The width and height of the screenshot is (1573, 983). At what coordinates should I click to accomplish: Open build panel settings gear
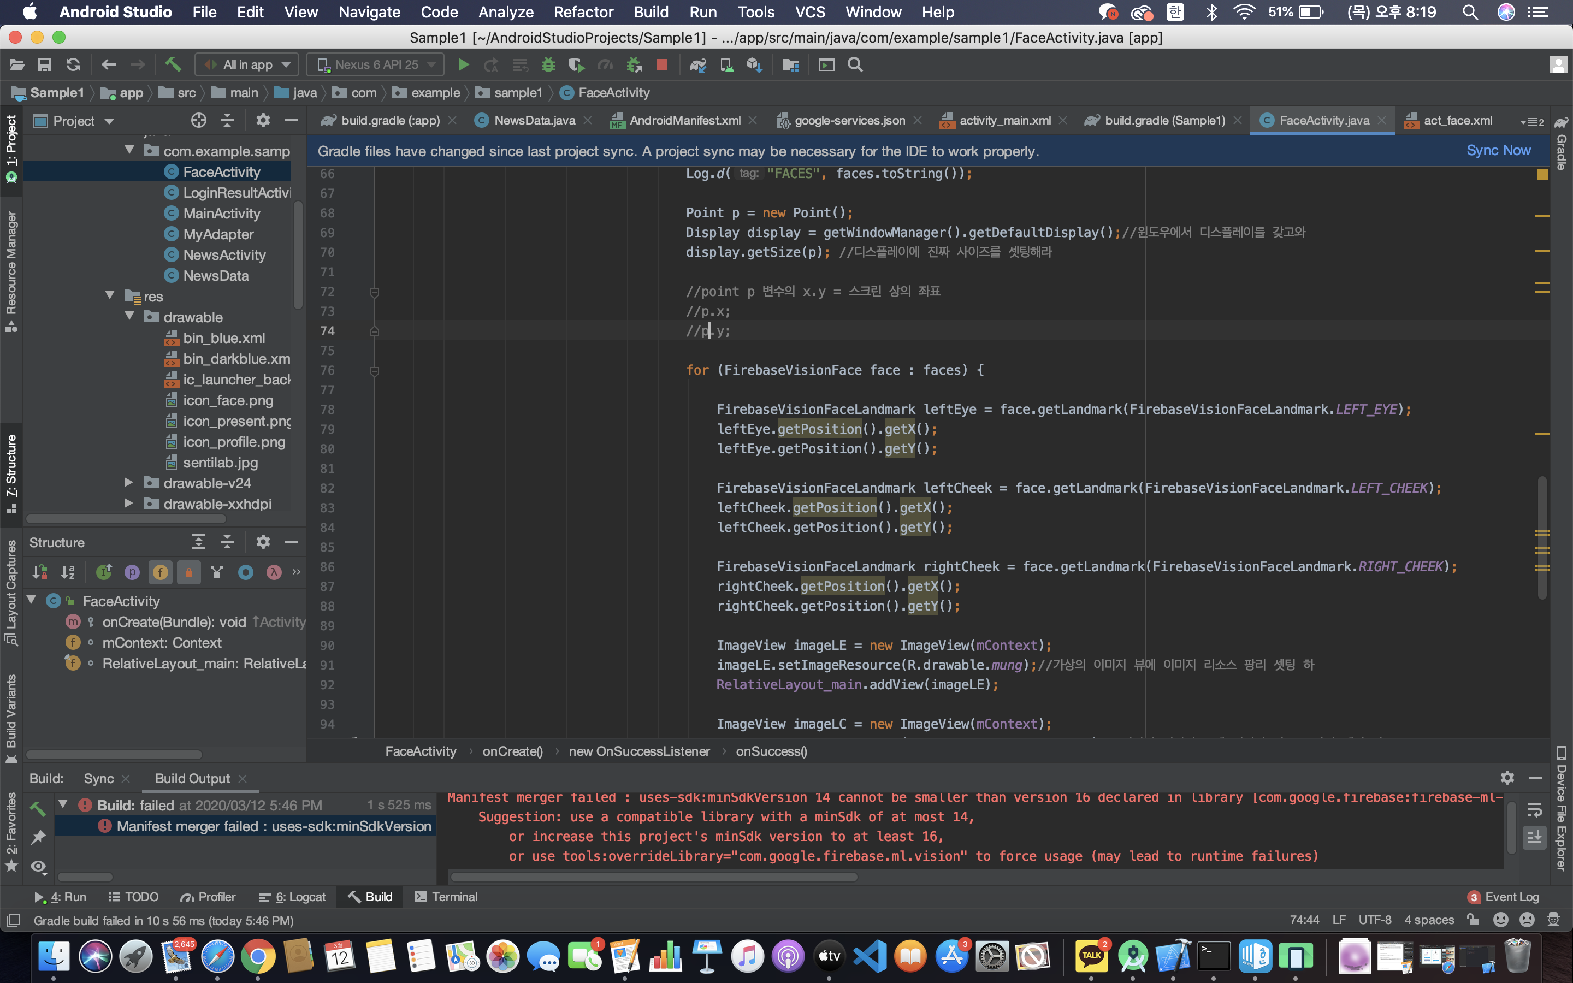point(1507,778)
